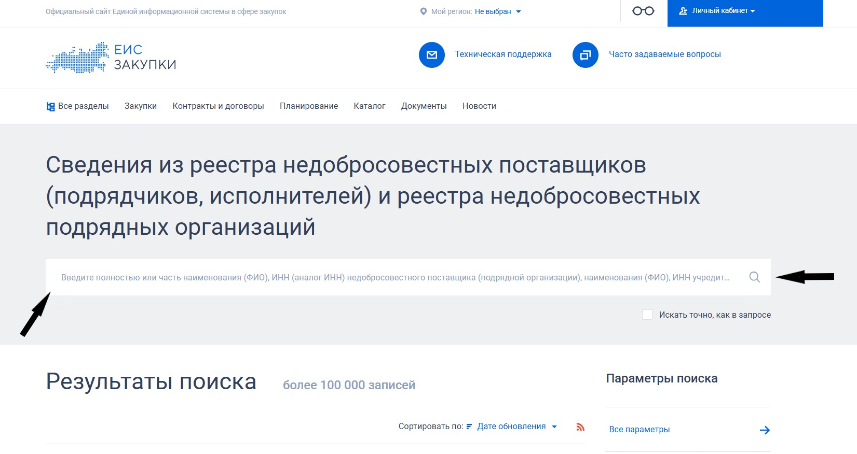Click the magnifying glass search icon
This screenshot has height=454, width=857.
pos(754,277)
